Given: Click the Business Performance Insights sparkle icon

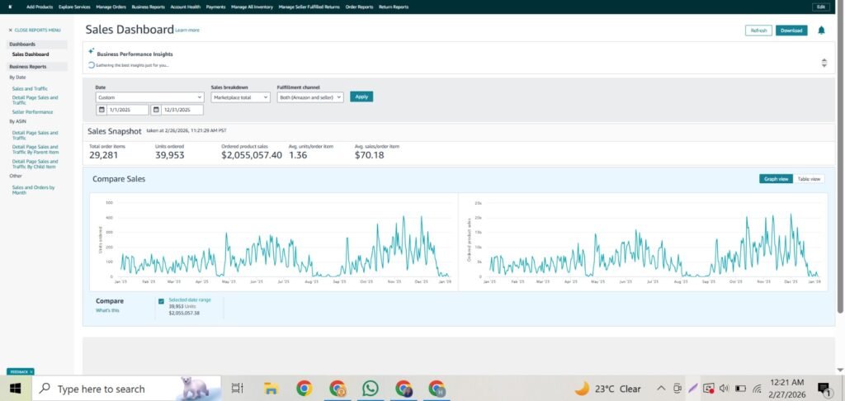Looking at the screenshot, I should 92,50.
